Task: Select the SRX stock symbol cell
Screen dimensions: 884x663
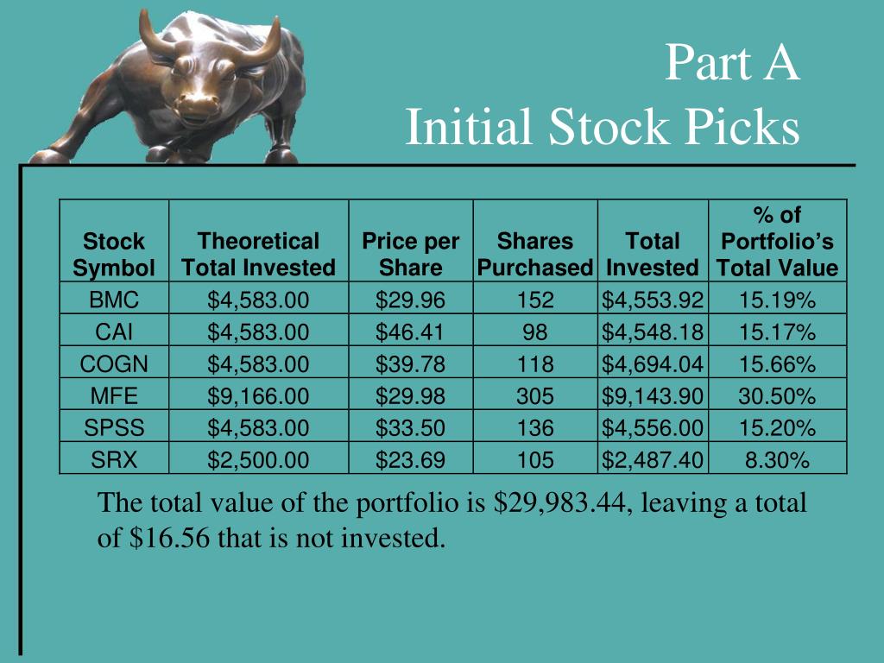Action: [x=114, y=459]
